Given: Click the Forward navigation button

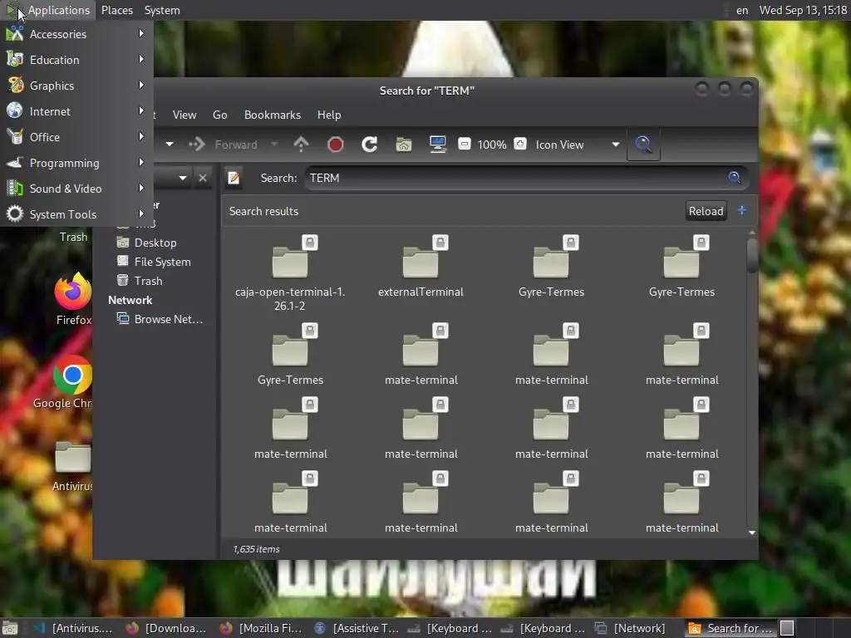Looking at the screenshot, I should [223, 145].
